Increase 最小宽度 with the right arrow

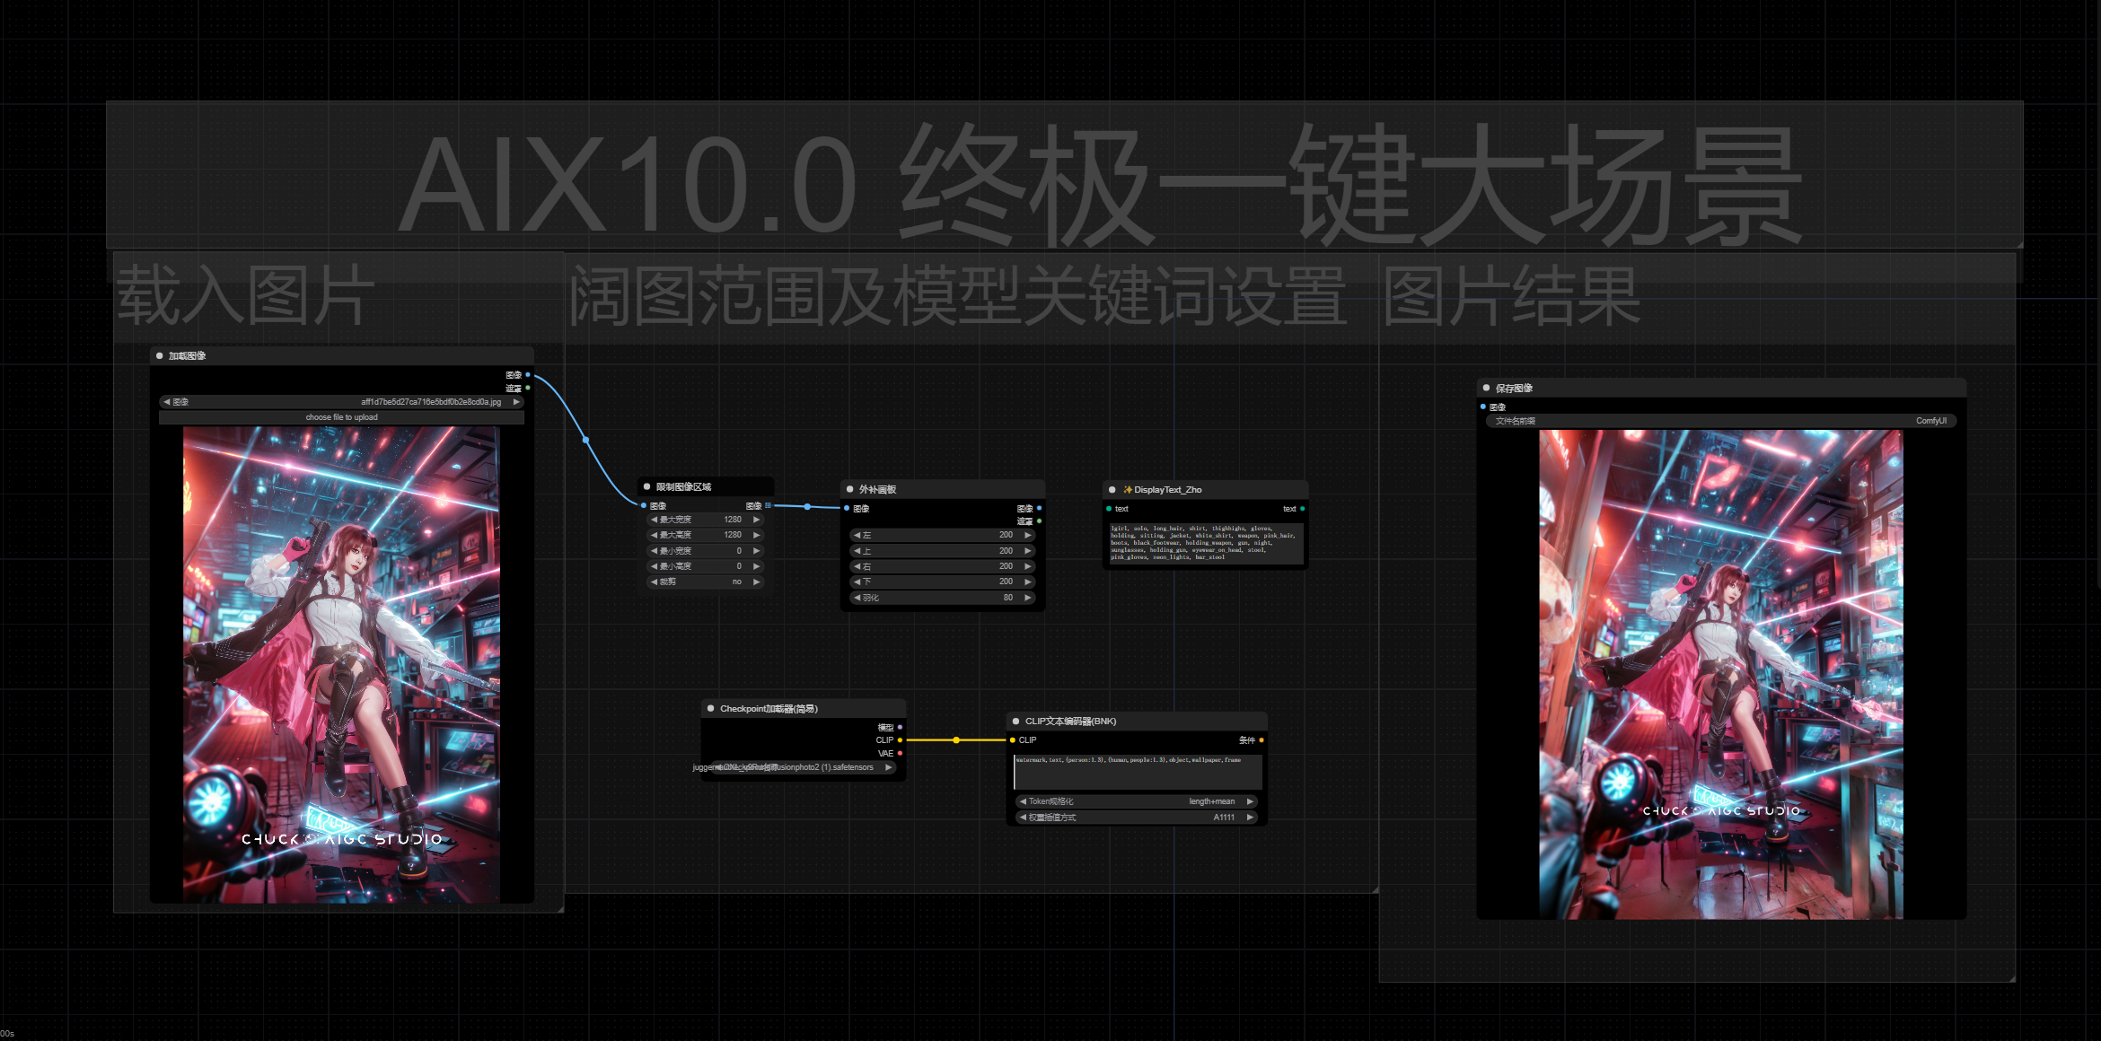[x=757, y=551]
